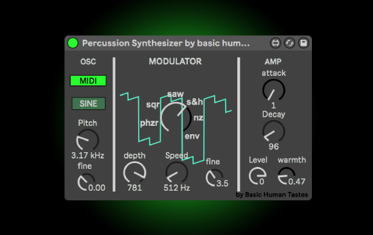Toggle the SINE waveform button
Screen dimensions: 373x235
coord(89,103)
